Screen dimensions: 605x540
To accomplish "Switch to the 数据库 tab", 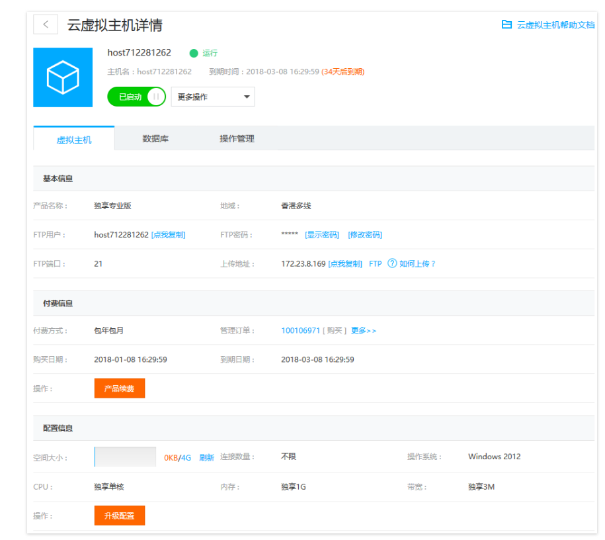I will pyautogui.click(x=155, y=139).
